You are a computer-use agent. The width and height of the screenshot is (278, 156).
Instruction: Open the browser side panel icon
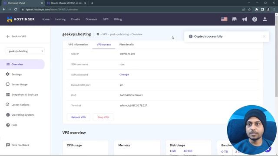[x=262, y=10]
